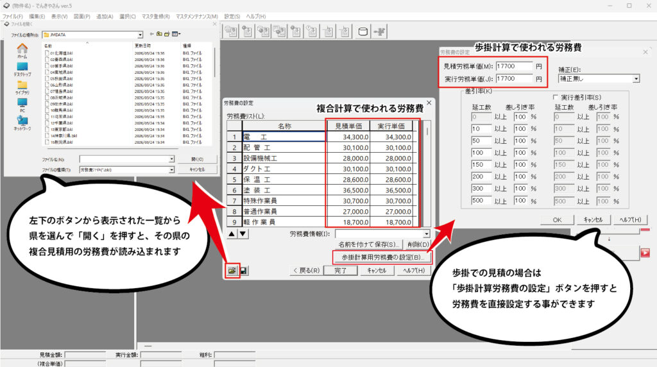Close the 労務費リスト dialog with X
Viewport: 657px width, 367px height.
pyautogui.click(x=429, y=103)
